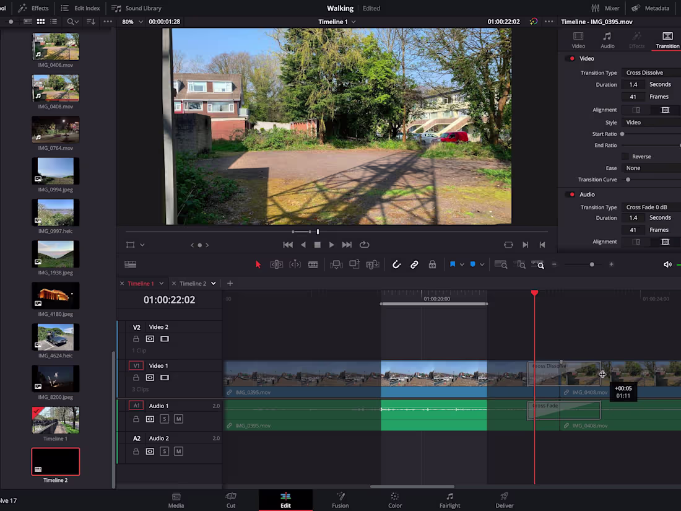
Task: Select the Trim Edit mode tool
Action: [276, 264]
